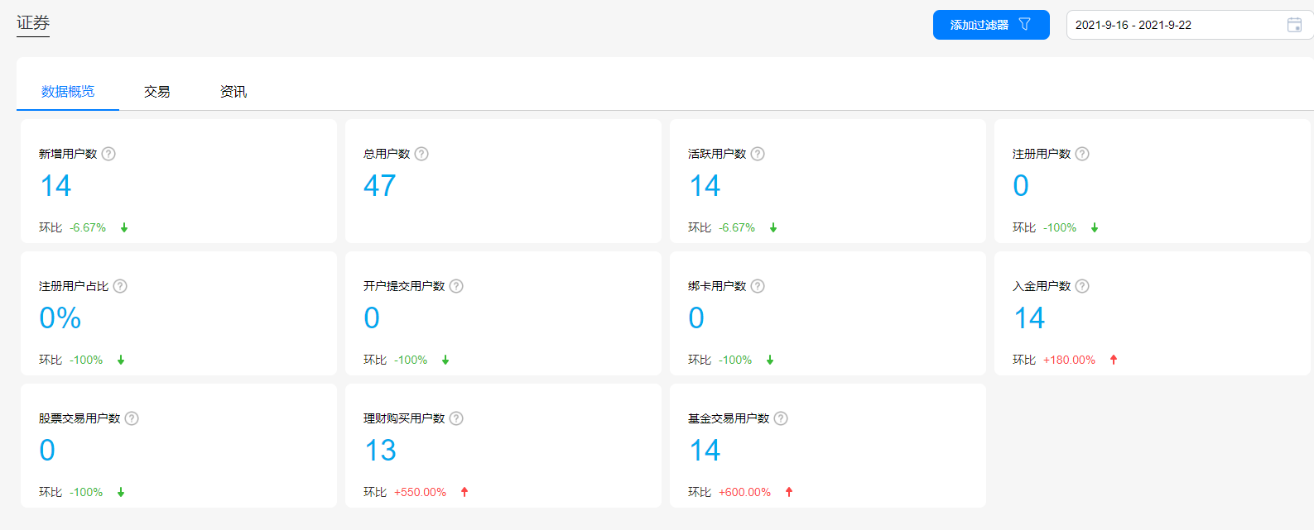Click -100% change in 注册用户占比 card
1314x530 pixels.
click(x=86, y=360)
